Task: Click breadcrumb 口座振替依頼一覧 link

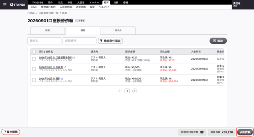Action: (x=49, y=13)
